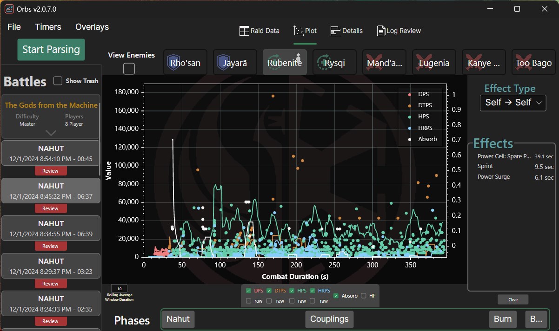The image size is (559, 331).
Task: Click the Raid Data table icon
Action: 244,31
